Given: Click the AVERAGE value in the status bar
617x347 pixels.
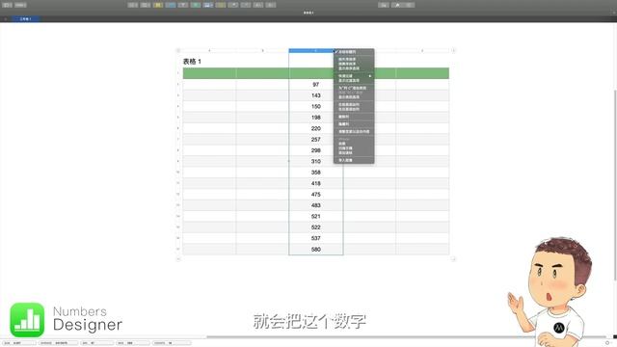Looking at the screenshot, I should click(x=58, y=343).
